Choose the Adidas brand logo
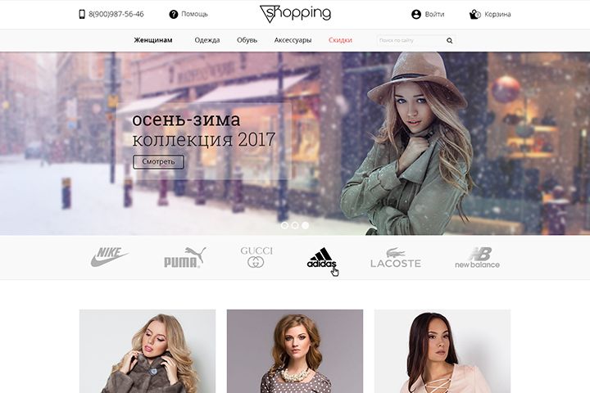The width and height of the screenshot is (590, 393). (321, 258)
